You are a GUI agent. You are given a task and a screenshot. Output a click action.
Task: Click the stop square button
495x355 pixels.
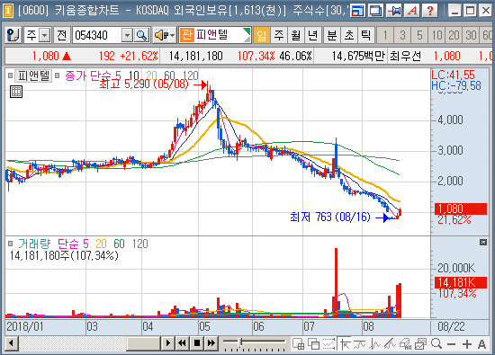(x=197, y=342)
